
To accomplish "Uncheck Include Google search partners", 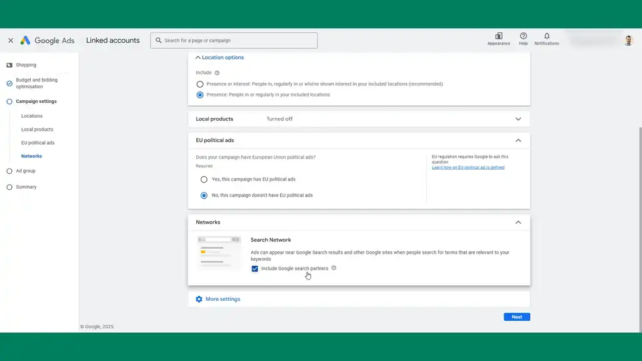I will coord(255,268).
